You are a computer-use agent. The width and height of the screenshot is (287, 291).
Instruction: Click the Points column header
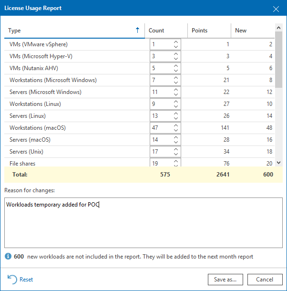(209, 31)
